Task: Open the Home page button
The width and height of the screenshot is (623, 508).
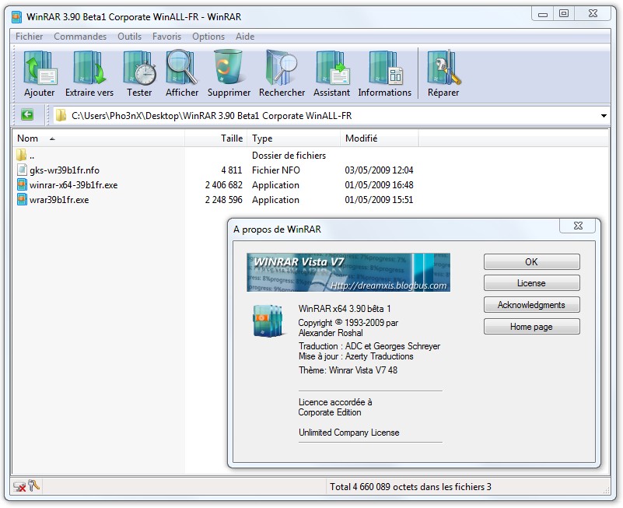Action: (x=531, y=327)
